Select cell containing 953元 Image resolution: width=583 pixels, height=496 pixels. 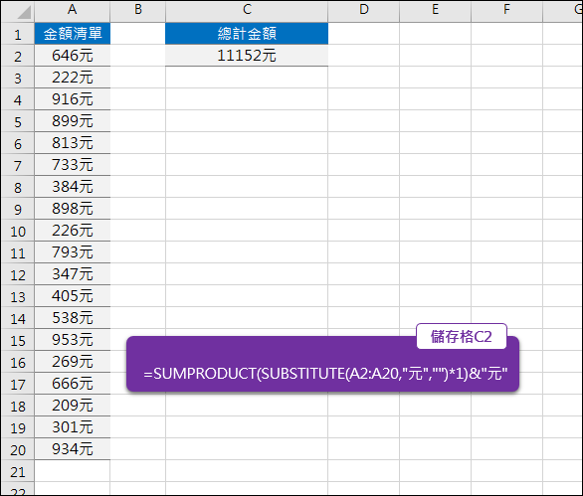point(73,340)
